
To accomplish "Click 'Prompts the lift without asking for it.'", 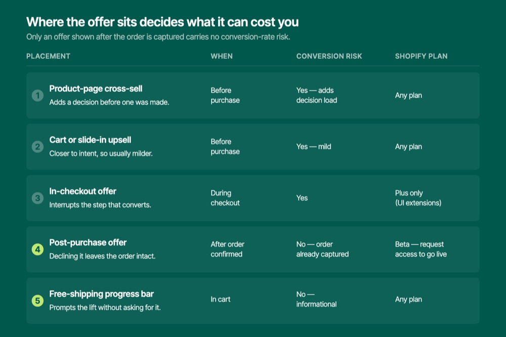I will pos(105,308).
